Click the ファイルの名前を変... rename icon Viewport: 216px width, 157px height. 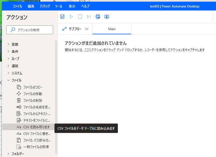(x=19, y=107)
